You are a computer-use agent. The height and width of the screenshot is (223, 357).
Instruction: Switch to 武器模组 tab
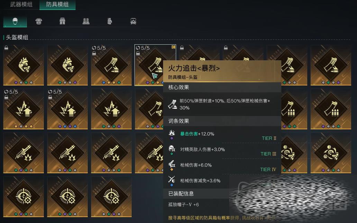click(21, 4)
